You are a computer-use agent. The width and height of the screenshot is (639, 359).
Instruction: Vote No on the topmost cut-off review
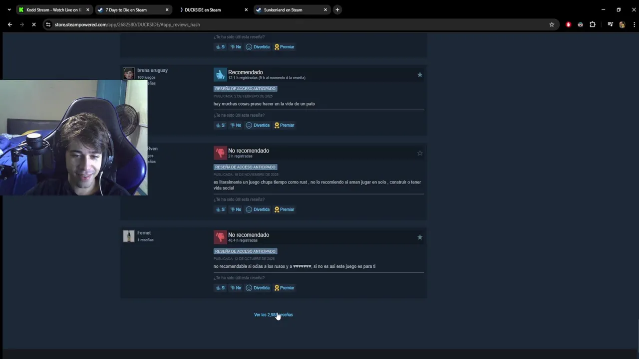click(x=236, y=47)
